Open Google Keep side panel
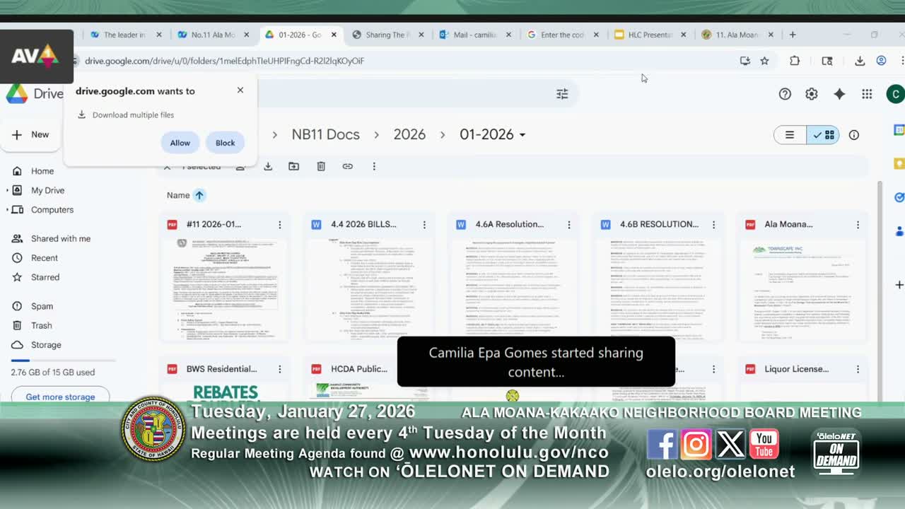Screen dimensions: 905x509 [x=899, y=163]
